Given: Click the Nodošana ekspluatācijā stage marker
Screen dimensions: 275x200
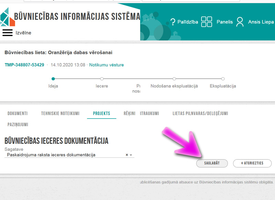Looking at the screenshot, I should tap(174, 79).
